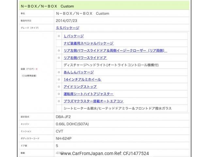
Task: Click the circle mark beside リア左側パワースライドドア
Action: tap(59, 50)
